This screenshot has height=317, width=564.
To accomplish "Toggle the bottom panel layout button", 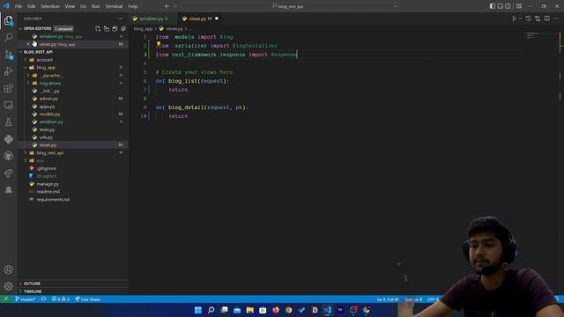I will tap(501, 6).
